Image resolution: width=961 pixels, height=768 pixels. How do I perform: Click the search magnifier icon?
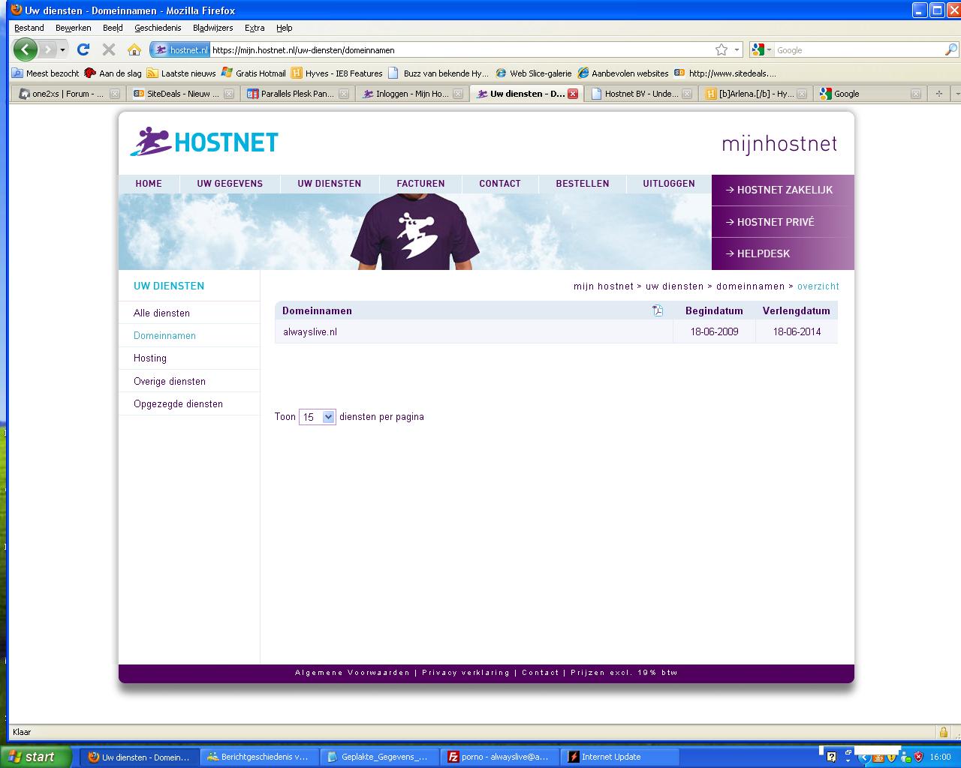click(951, 50)
